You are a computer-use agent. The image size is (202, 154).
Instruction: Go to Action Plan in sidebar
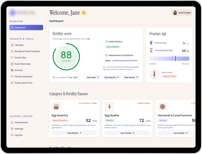click(20, 58)
